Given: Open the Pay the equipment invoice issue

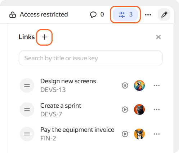Looking at the screenshot, I should 77,130.
